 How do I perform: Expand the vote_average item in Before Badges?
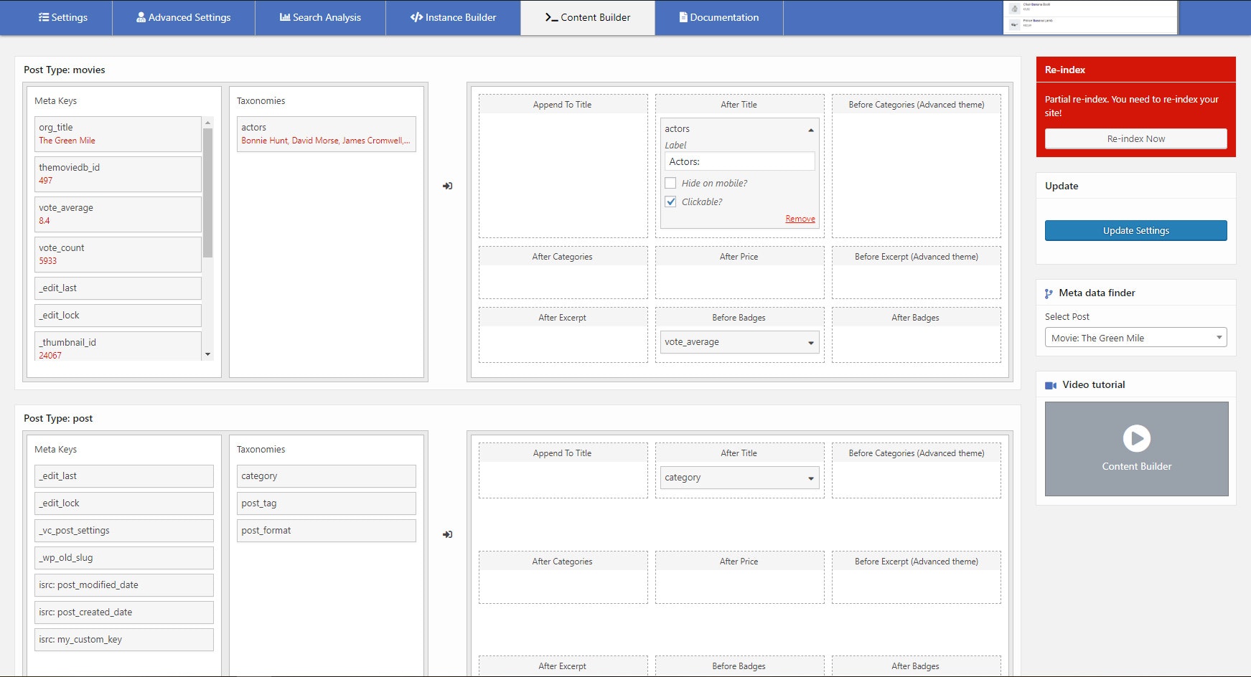tap(811, 343)
